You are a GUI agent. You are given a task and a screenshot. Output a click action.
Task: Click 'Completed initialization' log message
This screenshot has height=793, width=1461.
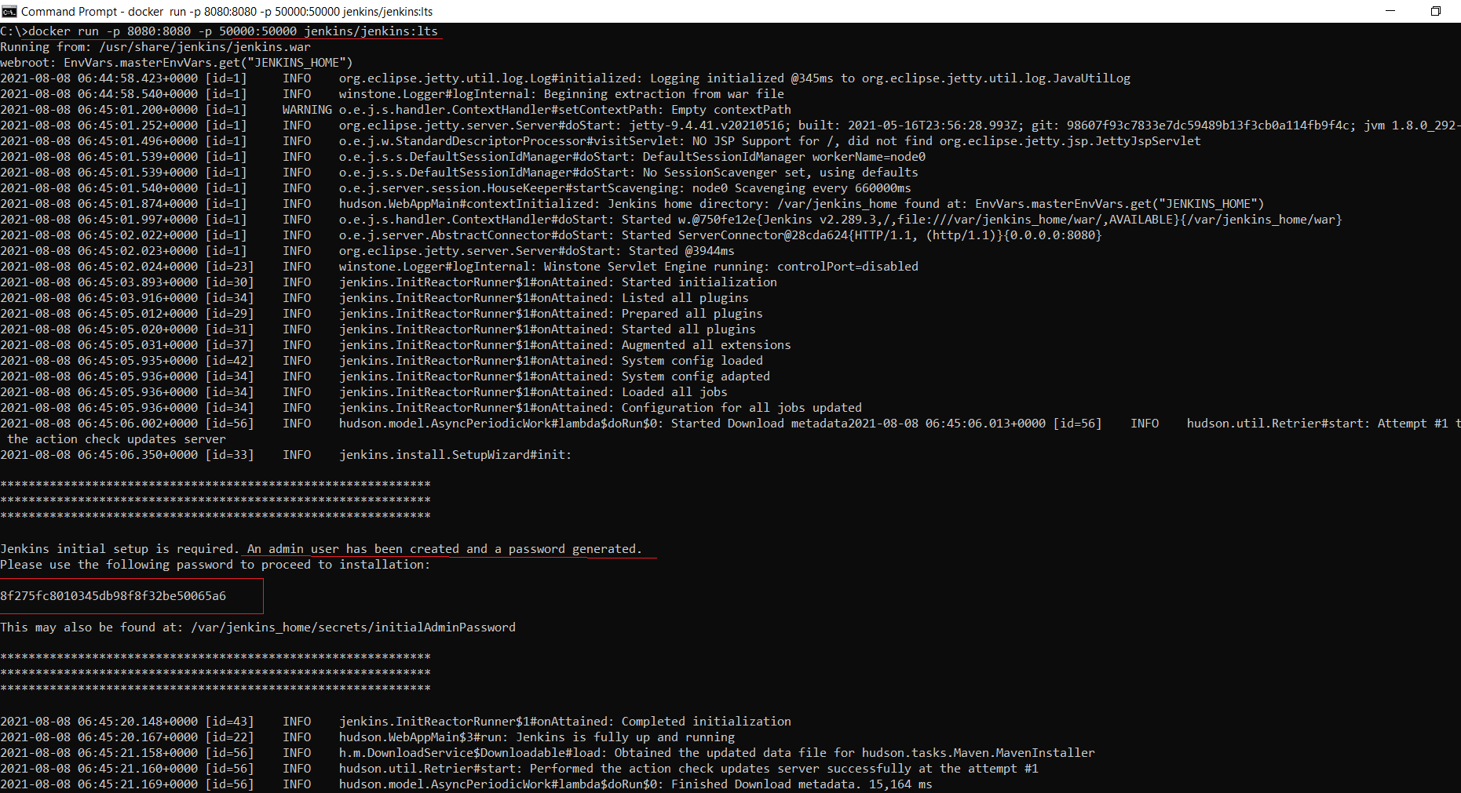click(707, 722)
